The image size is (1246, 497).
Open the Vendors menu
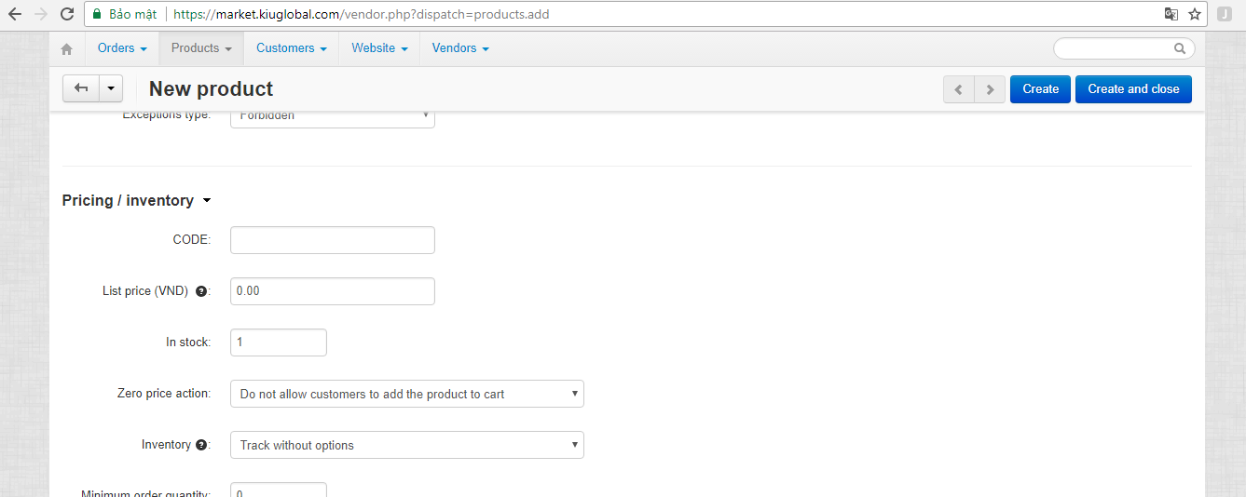pos(460,48)
